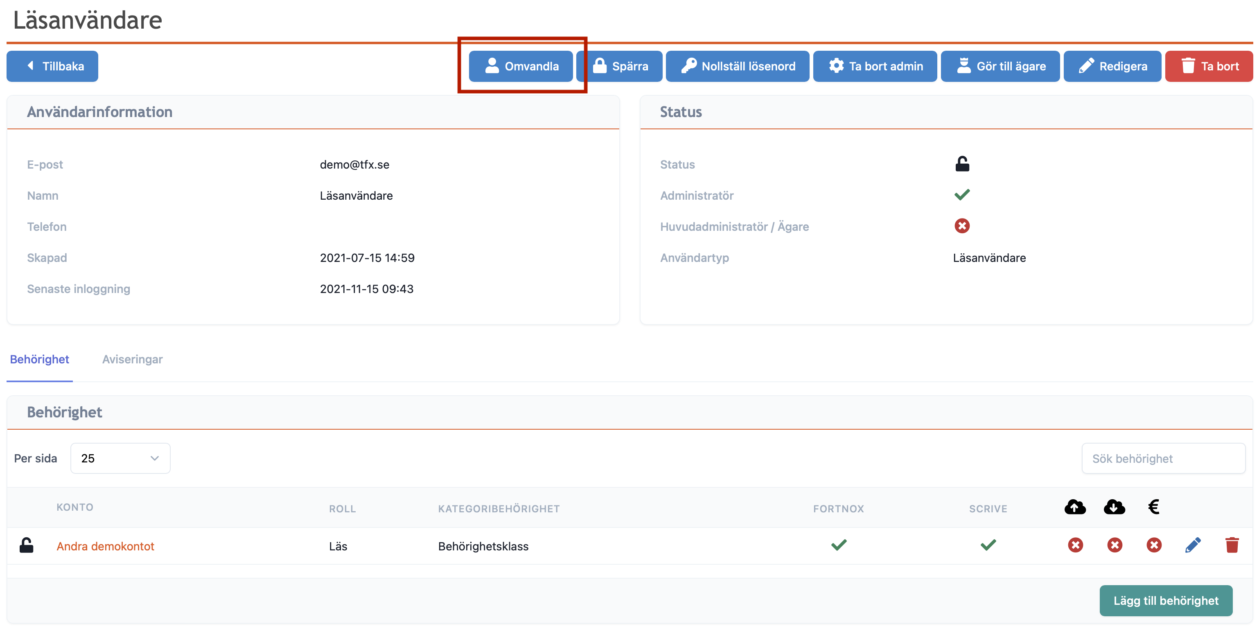Switch to the Aviseringar tab
The height and width of the screenshot is (631, 1259).
pos(132,359)
